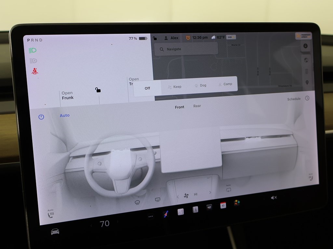The width and height of the screenshot is (333, 249).
Task: Toggle Auto climate control
Action: 64,115
